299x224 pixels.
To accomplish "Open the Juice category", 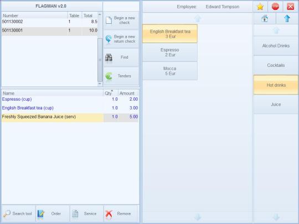I will tap(276, 105).
